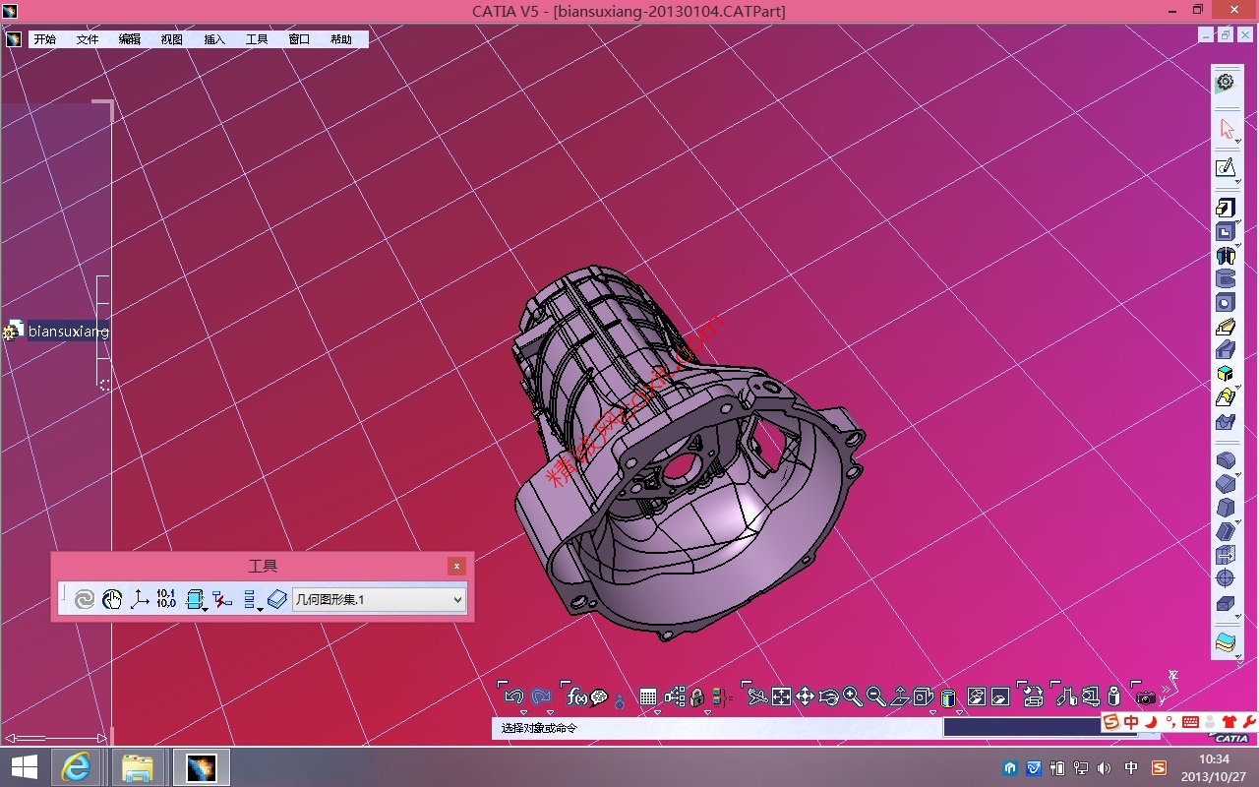
Task: Open the 编辑 (Edit) menu
Action: (130, 39)
